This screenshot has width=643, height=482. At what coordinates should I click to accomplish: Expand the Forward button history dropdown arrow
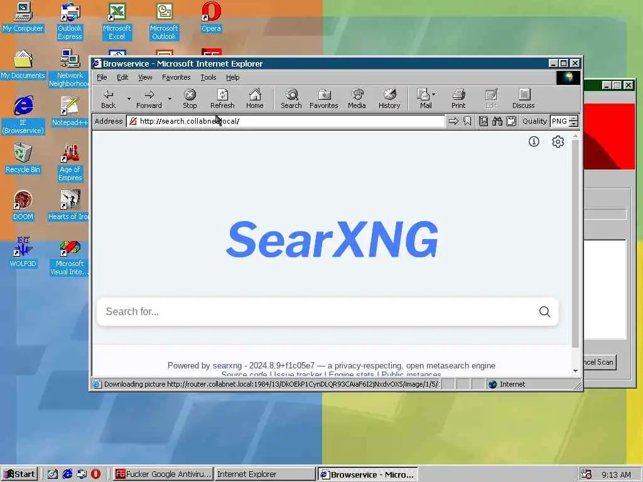point(170,99)
